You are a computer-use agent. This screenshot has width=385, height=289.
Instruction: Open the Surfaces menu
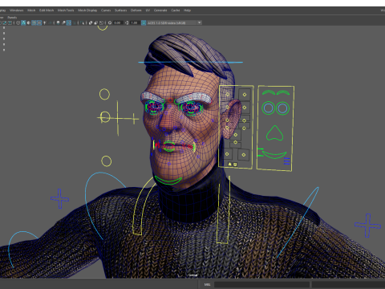point(120,10)
